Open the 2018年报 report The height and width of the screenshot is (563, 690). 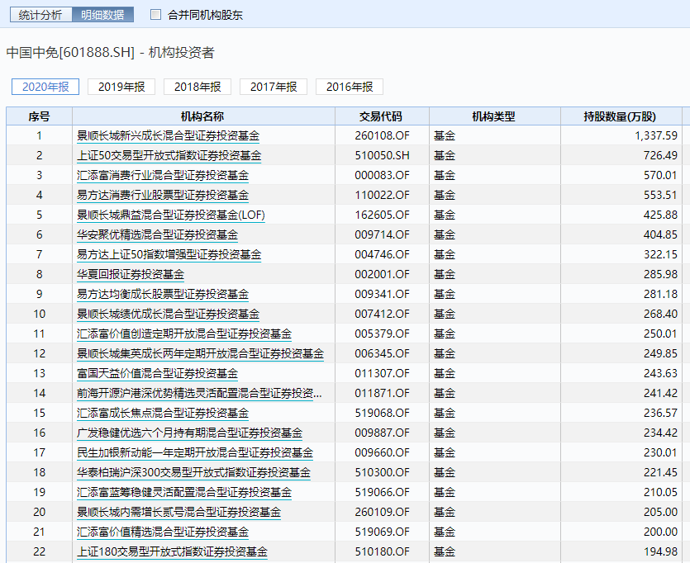[197, 87]
